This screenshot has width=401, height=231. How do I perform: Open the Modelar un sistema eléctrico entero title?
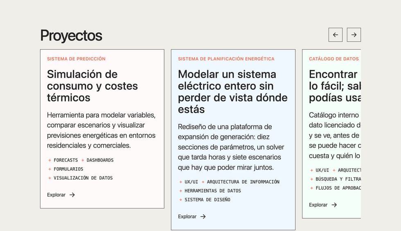233,92
